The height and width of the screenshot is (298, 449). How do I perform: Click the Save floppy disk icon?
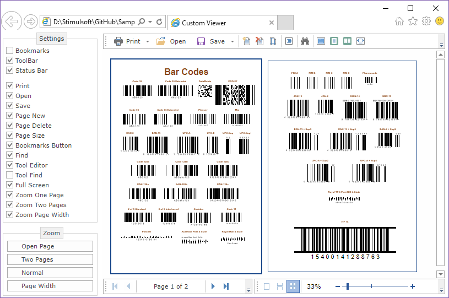coord(201,41)
